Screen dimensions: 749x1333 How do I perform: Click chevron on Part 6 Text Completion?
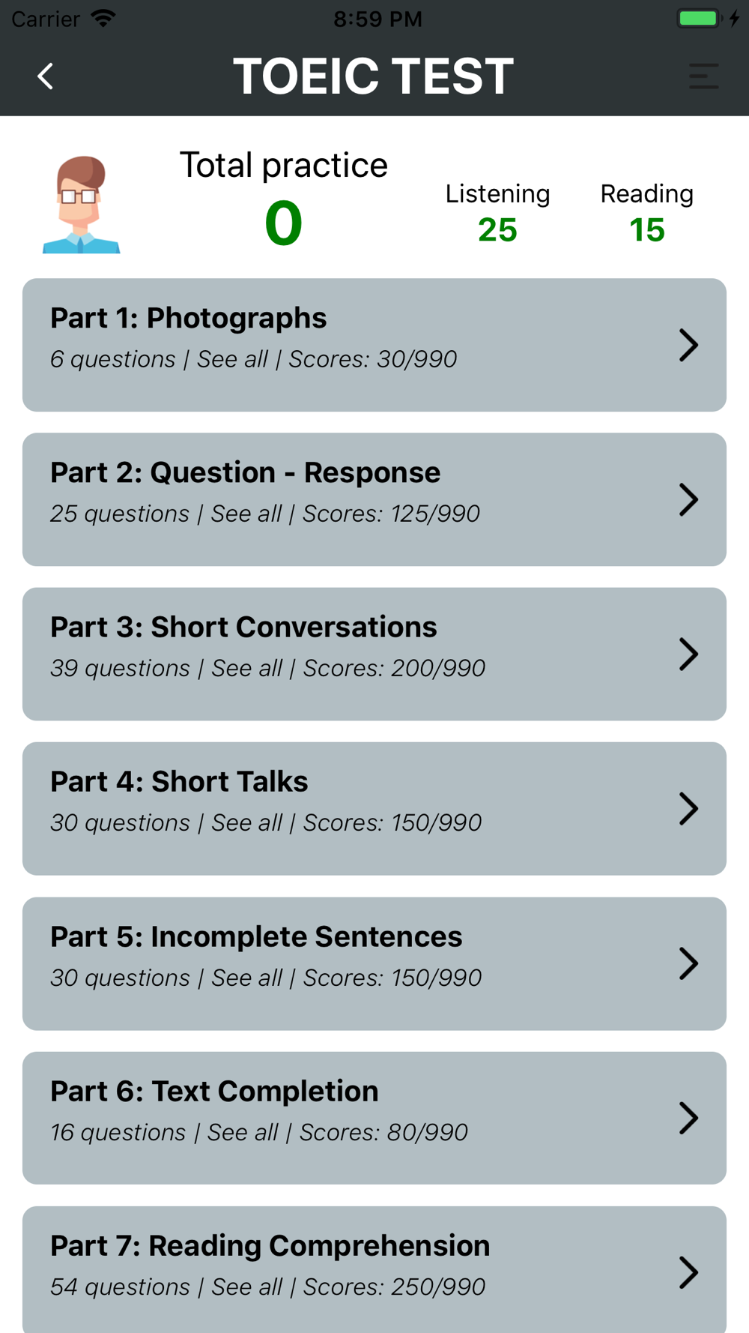688,1118
